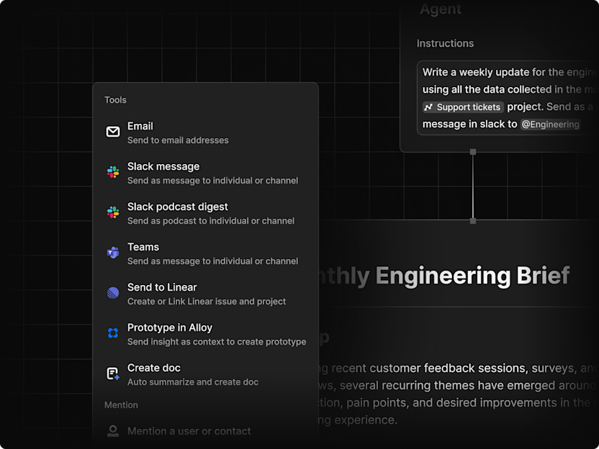
Task: Click the top connector handle under the Agent node
Action: point(473,152)
